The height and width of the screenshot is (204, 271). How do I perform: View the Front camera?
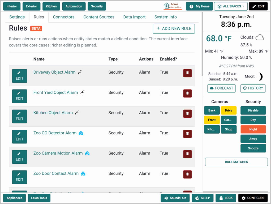point(212,120)
